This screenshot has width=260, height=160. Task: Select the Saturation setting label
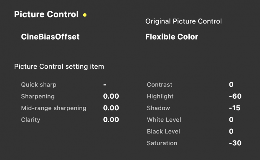[162, 143]
